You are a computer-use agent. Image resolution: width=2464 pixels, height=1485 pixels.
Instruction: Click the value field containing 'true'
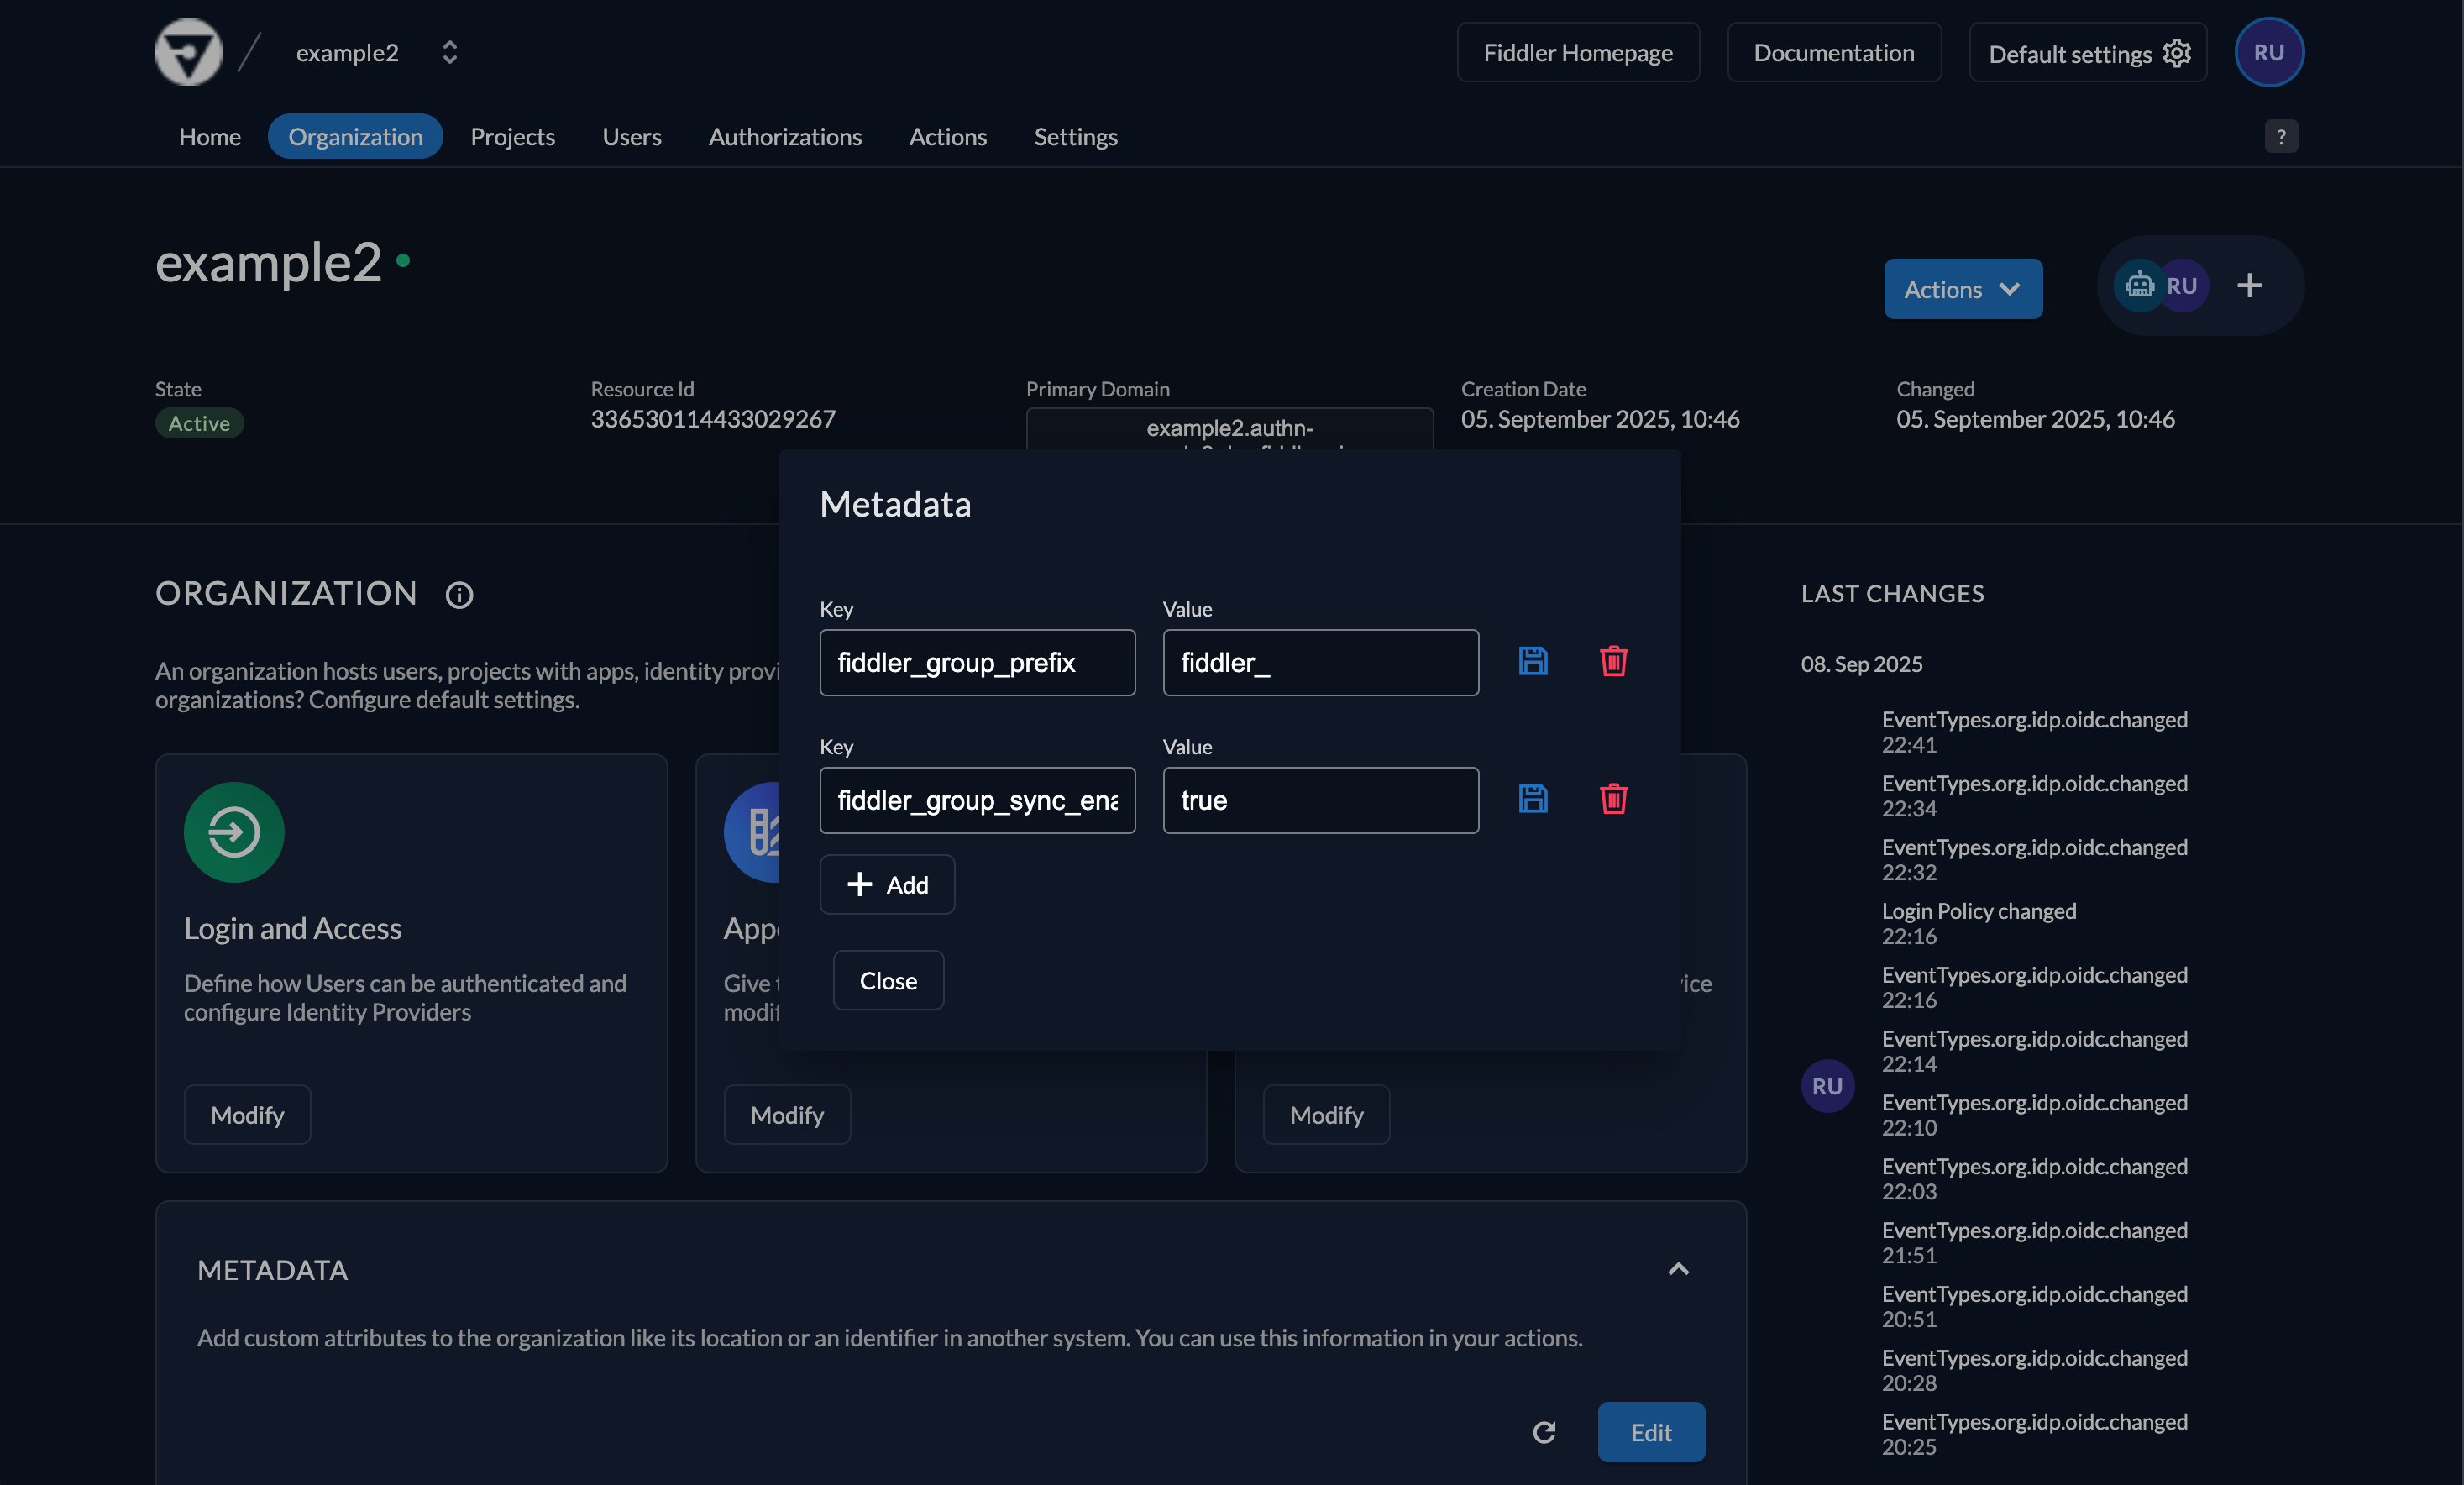pos(1319,800)
